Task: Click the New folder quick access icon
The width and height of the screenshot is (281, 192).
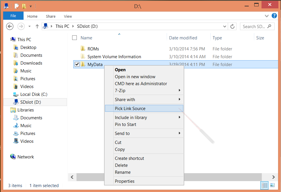Action: (x=24, y=6)
